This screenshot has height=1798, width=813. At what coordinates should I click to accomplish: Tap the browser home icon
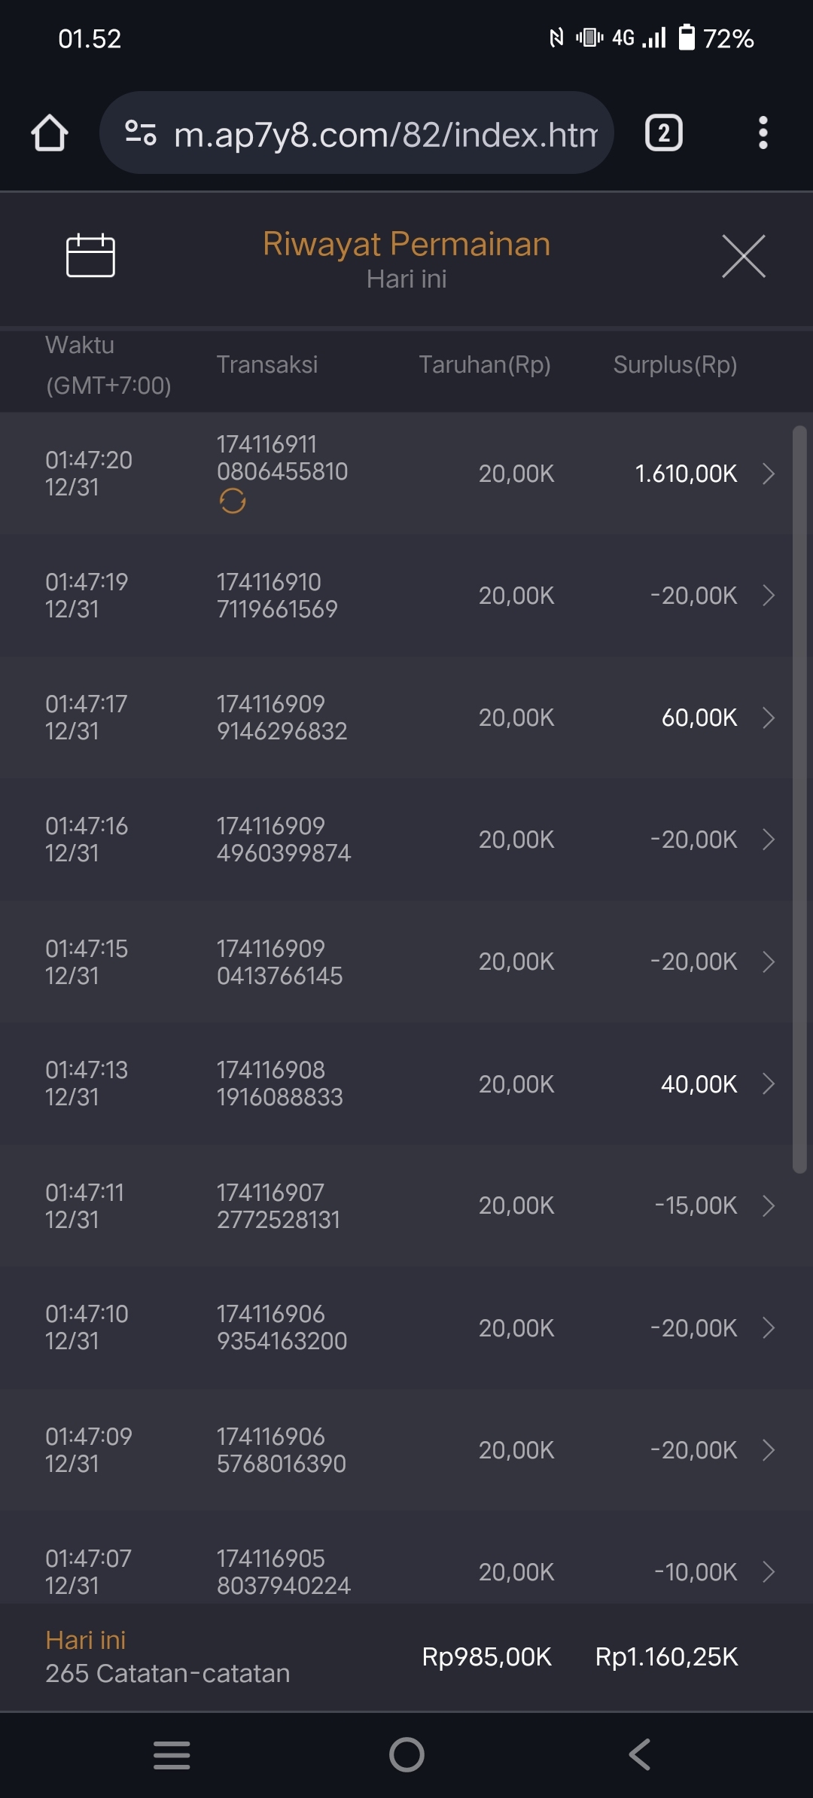[x=50, y=133]
